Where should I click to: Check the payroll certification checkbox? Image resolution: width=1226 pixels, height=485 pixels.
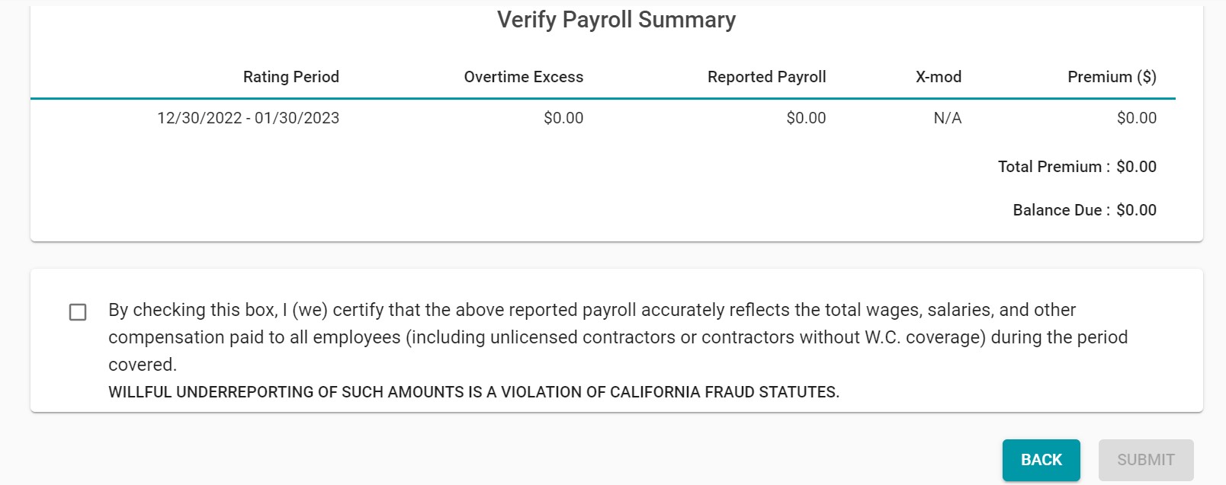pos(78,312)
